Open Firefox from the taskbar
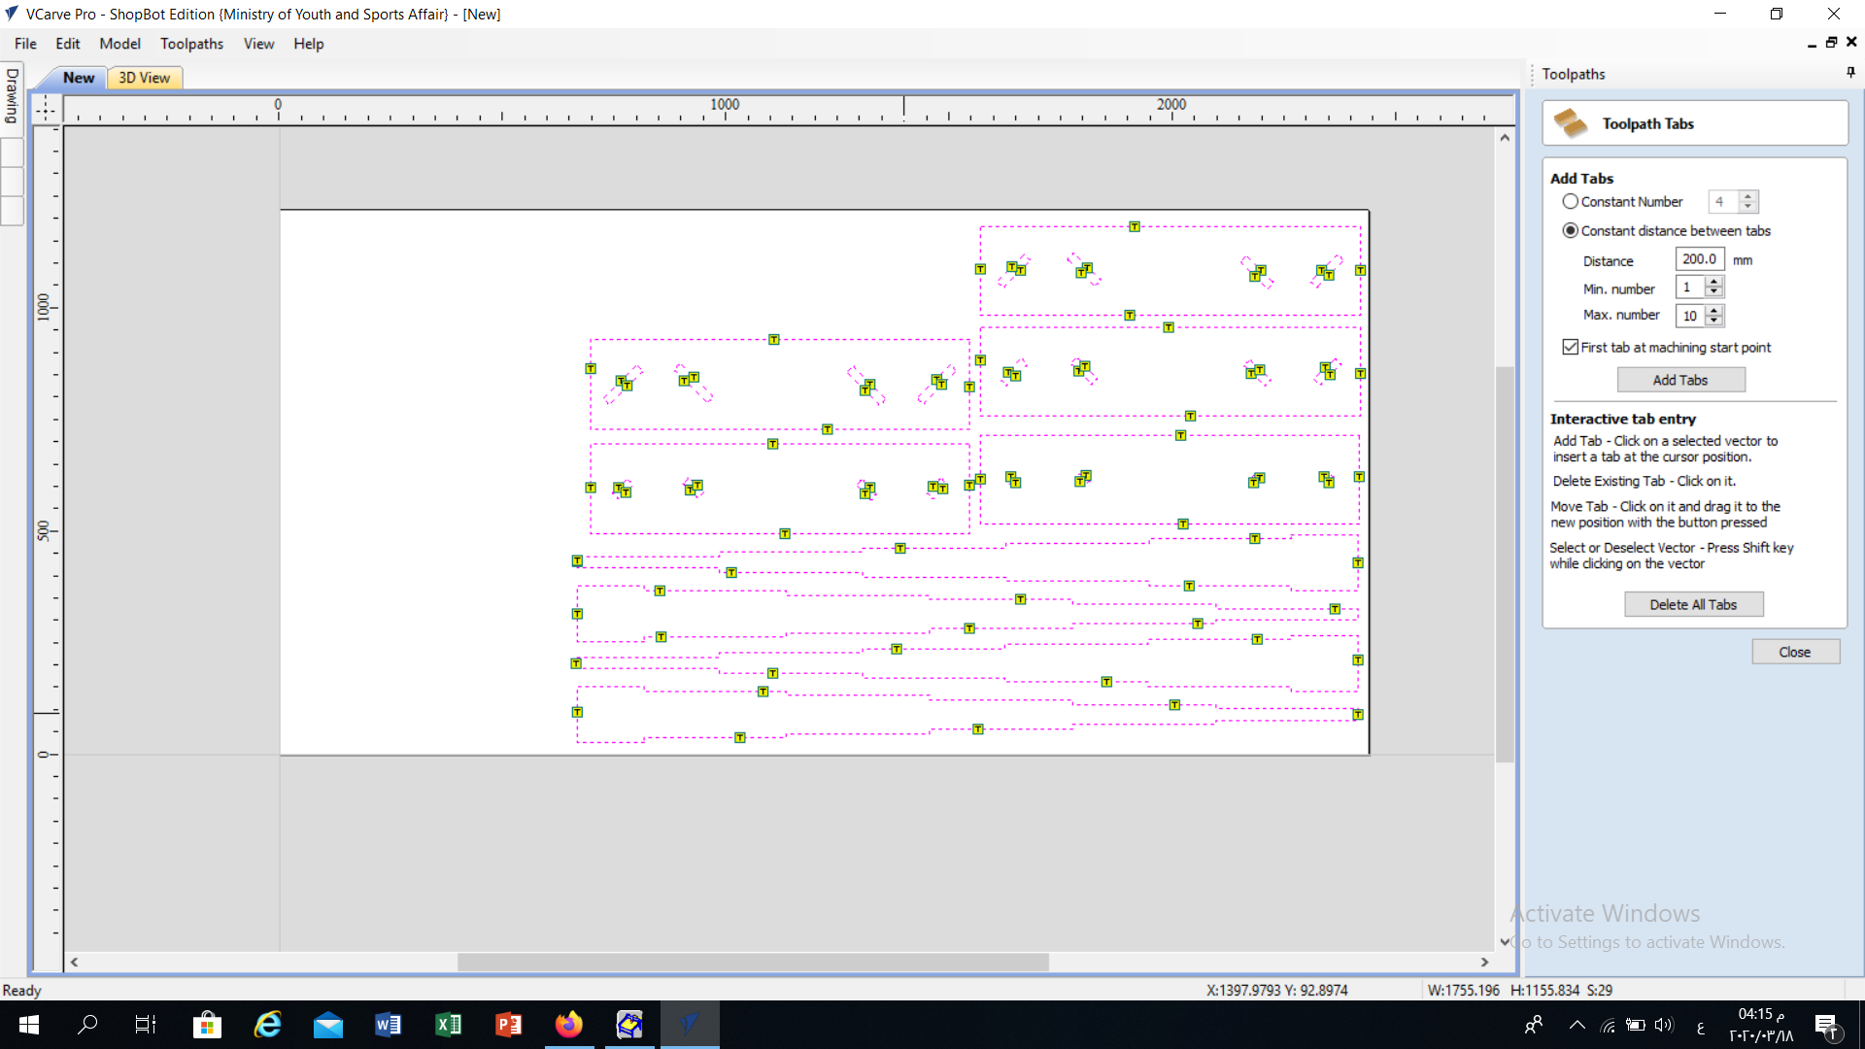 point(569,1025)
